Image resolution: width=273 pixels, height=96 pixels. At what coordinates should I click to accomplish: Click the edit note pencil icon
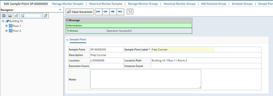[130, 12]
